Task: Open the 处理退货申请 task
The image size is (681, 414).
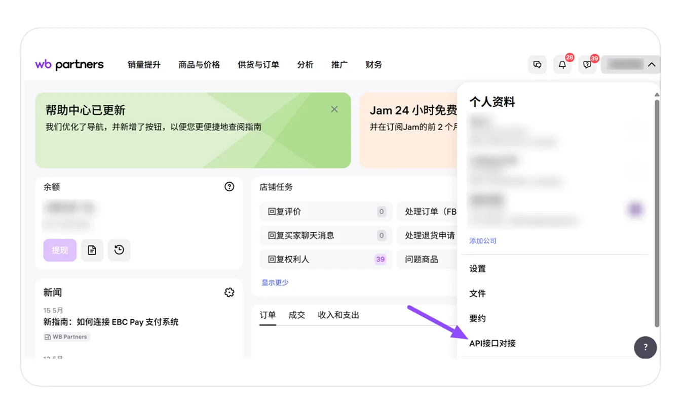Action: (x=427, y=235)
